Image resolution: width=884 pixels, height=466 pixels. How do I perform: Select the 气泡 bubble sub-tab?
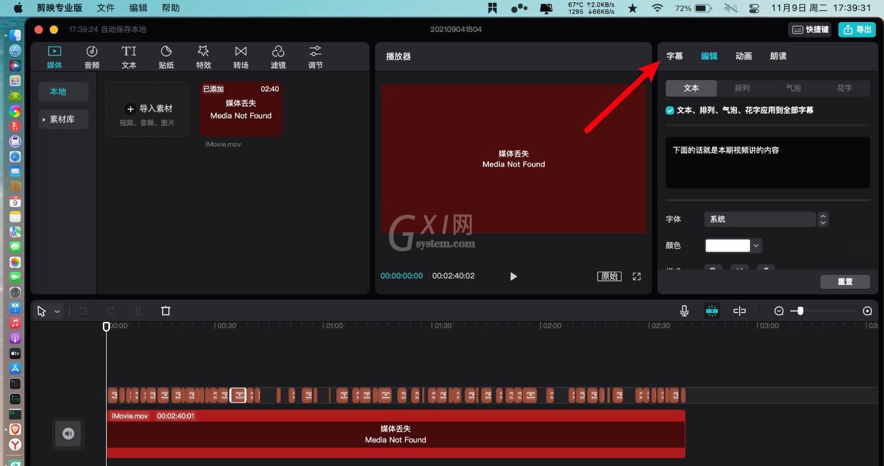(793, 88)
